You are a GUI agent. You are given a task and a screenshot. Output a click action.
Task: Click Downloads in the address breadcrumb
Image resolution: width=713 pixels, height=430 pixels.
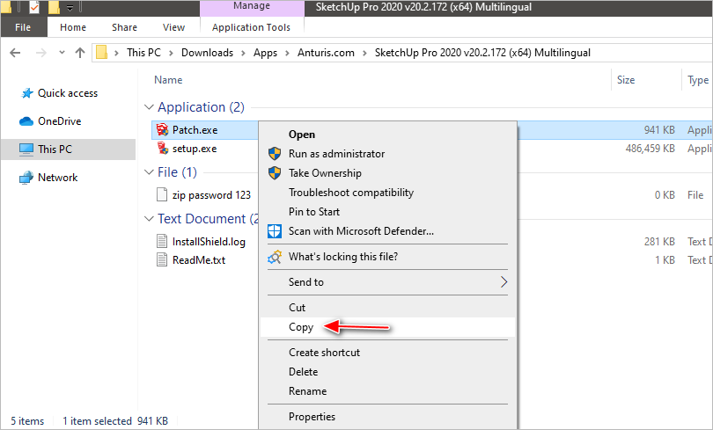click(x=207, y=53)
